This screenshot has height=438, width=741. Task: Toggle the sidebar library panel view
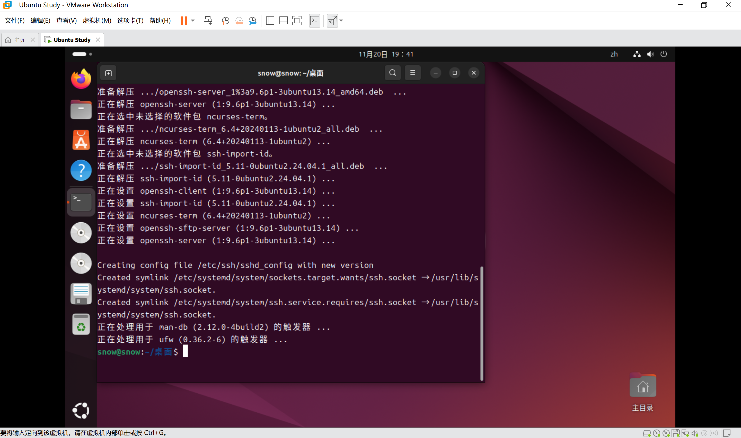click(270, 21)
